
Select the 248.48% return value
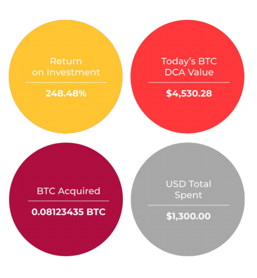(x=66, y=93)
